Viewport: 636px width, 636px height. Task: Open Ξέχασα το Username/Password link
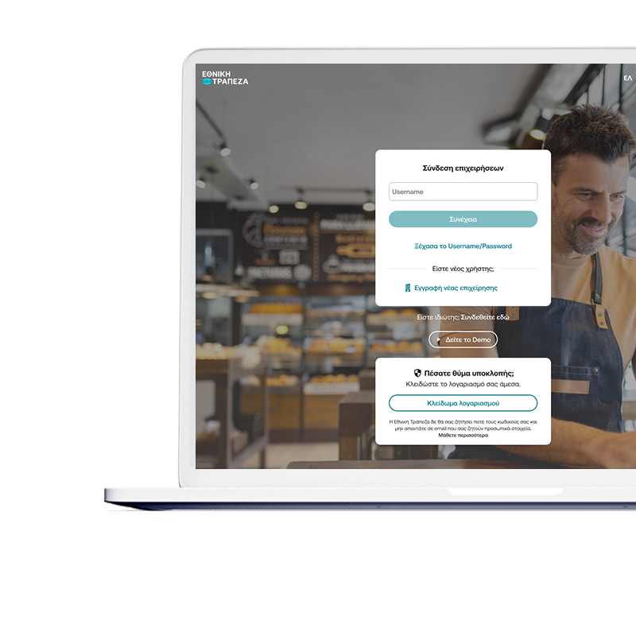[x=463, y=246]
